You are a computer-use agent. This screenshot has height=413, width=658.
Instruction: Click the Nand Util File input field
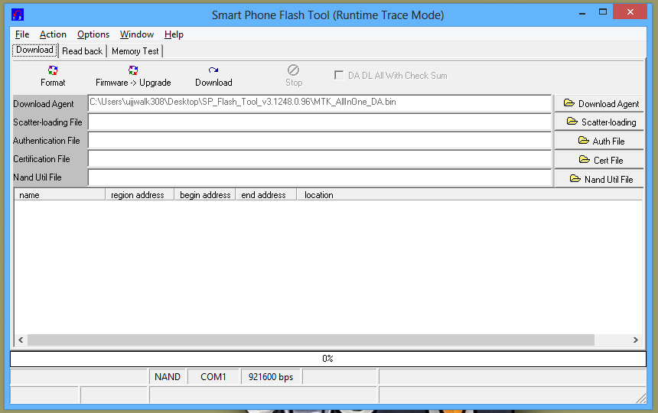coord(319,177)
